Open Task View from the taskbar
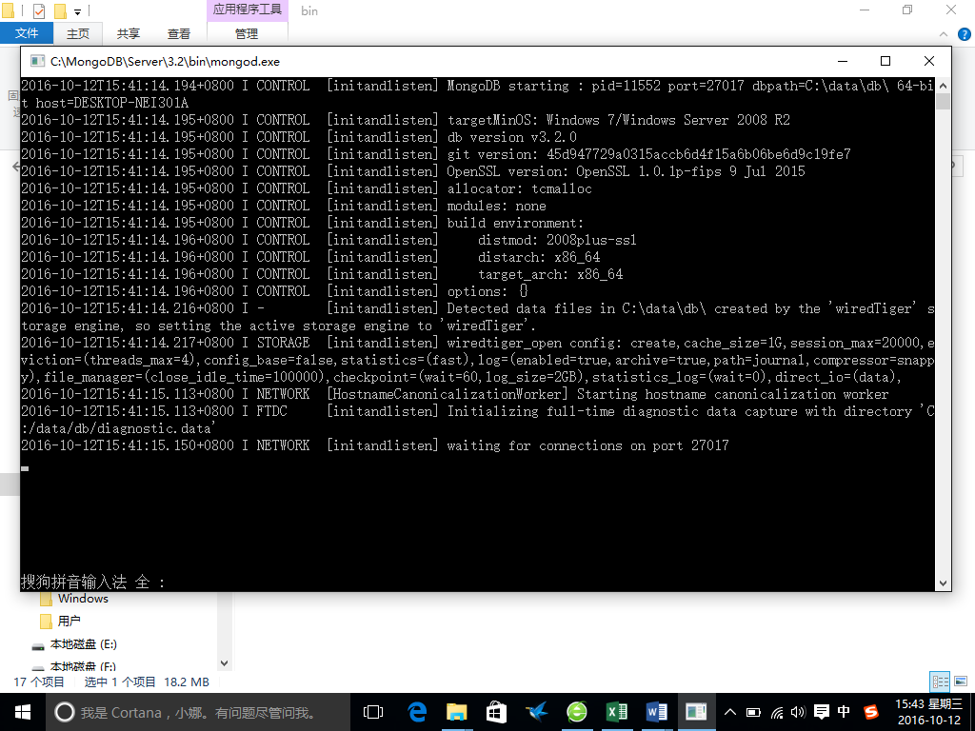The height and width of the screenshot is (731, 975). [x=373, y=712]
